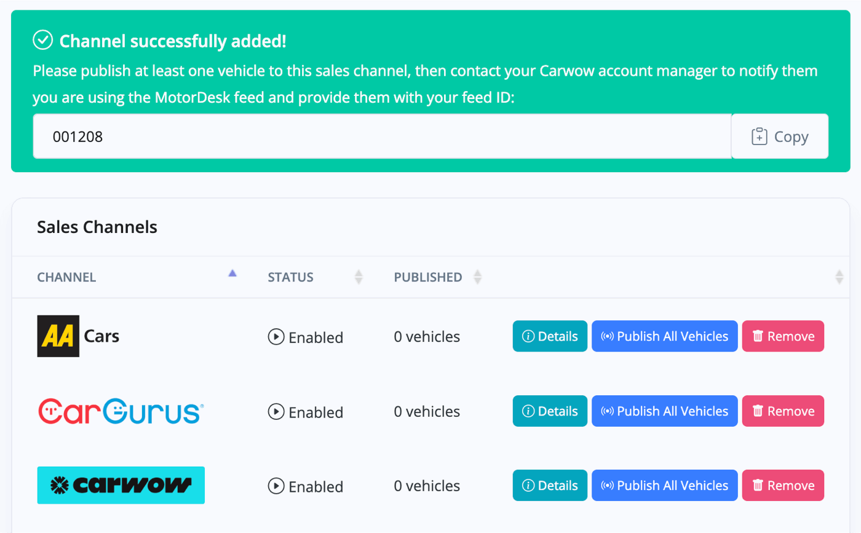Viewport: 861px width, 533px height.
Task: Publish All Vehicles to CarGurus
Action: (x=664, y=411)
